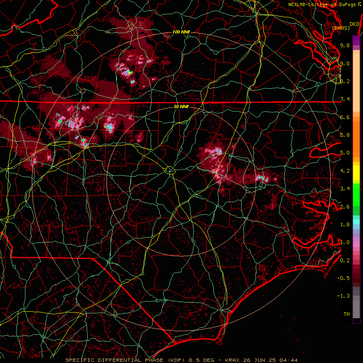Click the 9.0 value on the scale
Image resolution: width=363 pixels, height=363 pixels.
tap(345, 63)
